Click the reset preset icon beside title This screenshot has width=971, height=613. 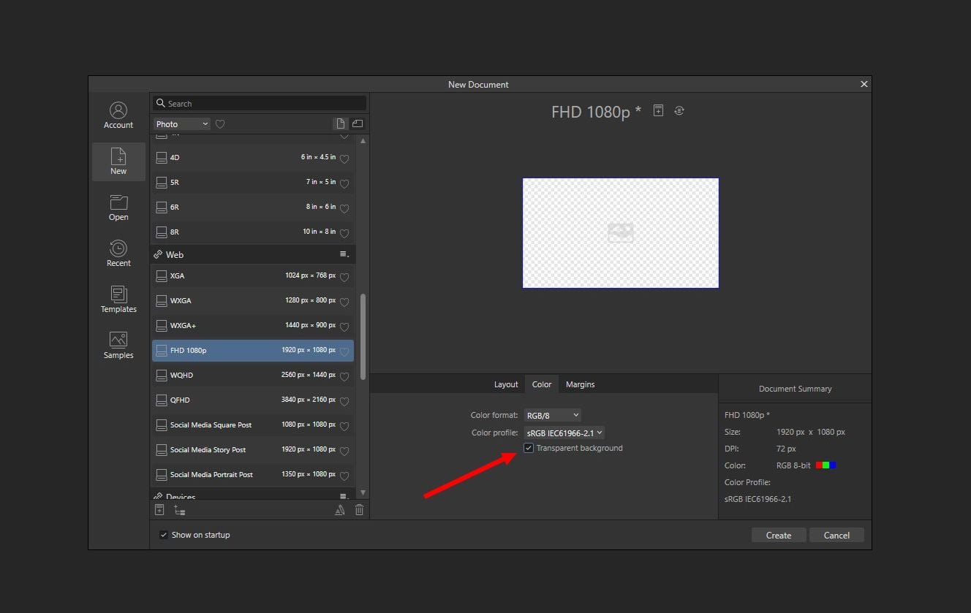[679, 111]
